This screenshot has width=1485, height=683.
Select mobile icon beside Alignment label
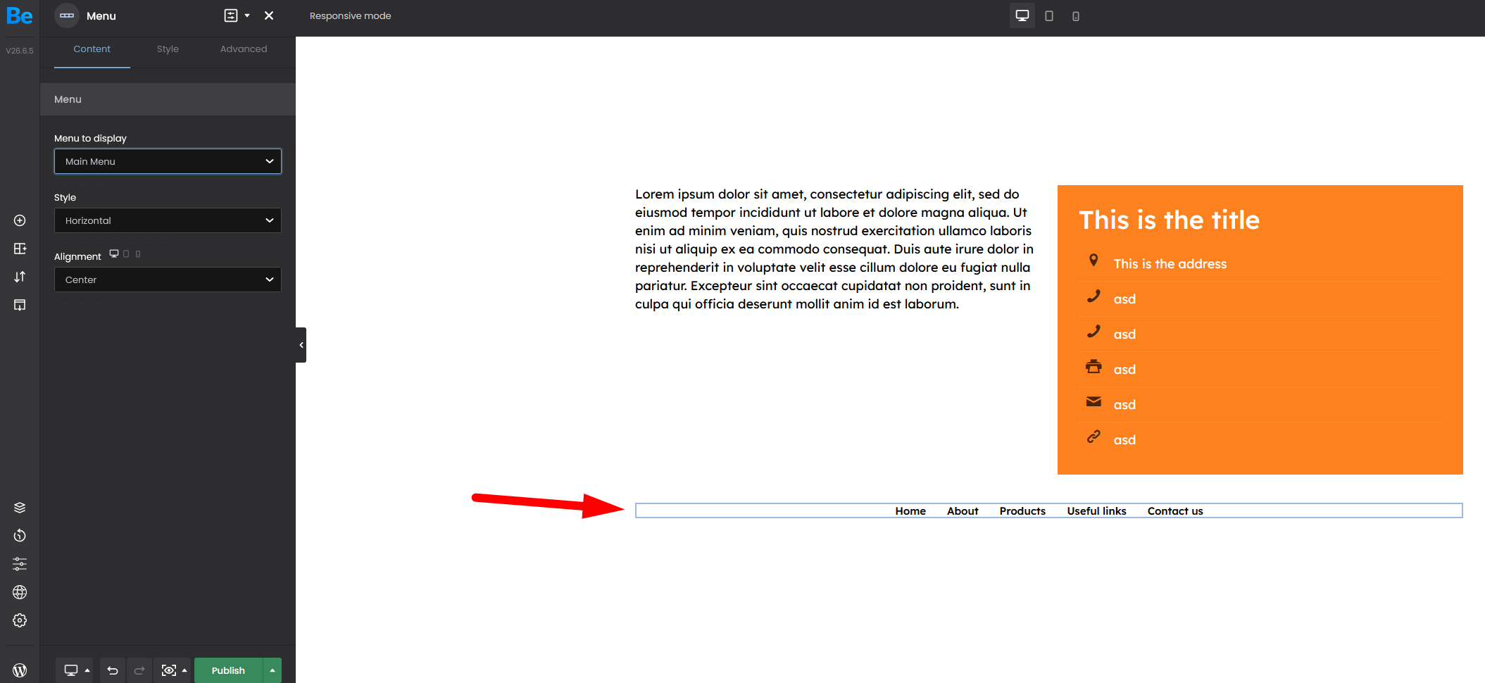coord(138,254)
